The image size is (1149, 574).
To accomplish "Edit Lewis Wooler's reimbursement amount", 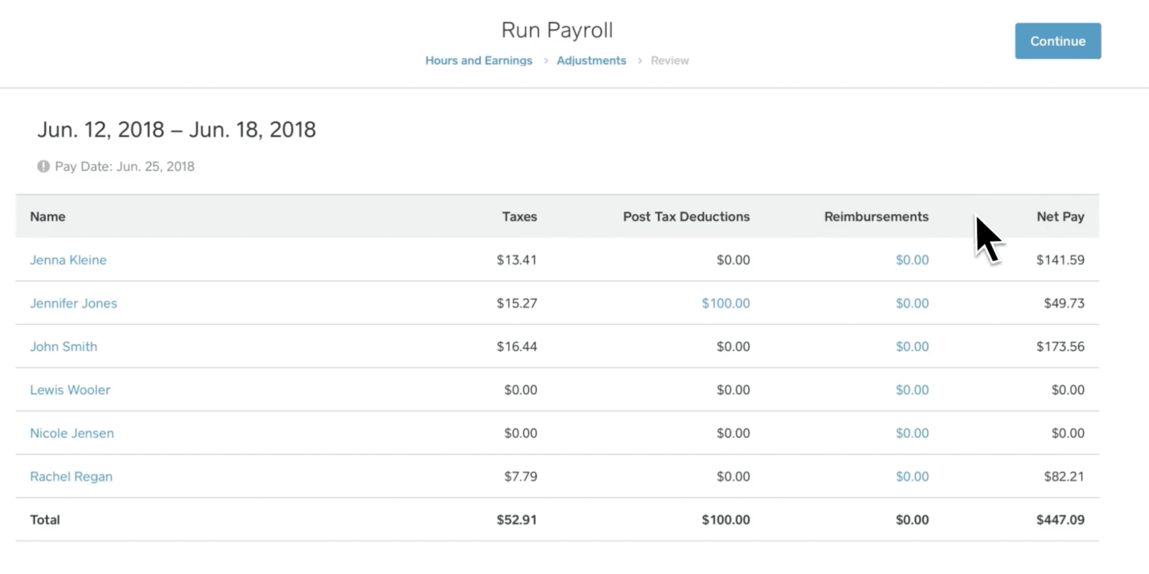I will tap(912, 390).
